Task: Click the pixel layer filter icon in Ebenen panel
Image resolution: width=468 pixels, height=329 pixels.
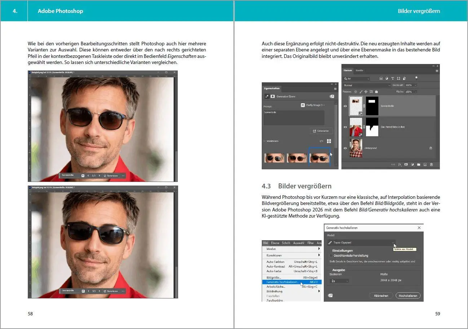Action: (x=381, y=78)
